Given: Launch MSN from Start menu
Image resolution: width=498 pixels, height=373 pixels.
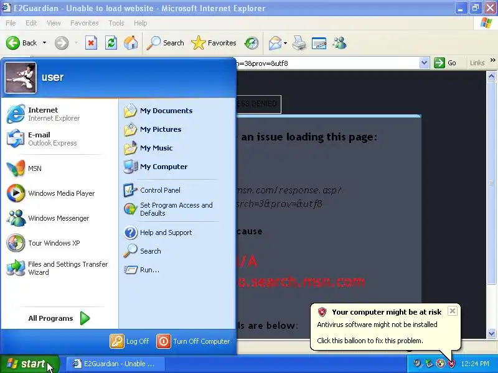Looking at the screenshot, I should pyautogui.click(x=59, y=168).
